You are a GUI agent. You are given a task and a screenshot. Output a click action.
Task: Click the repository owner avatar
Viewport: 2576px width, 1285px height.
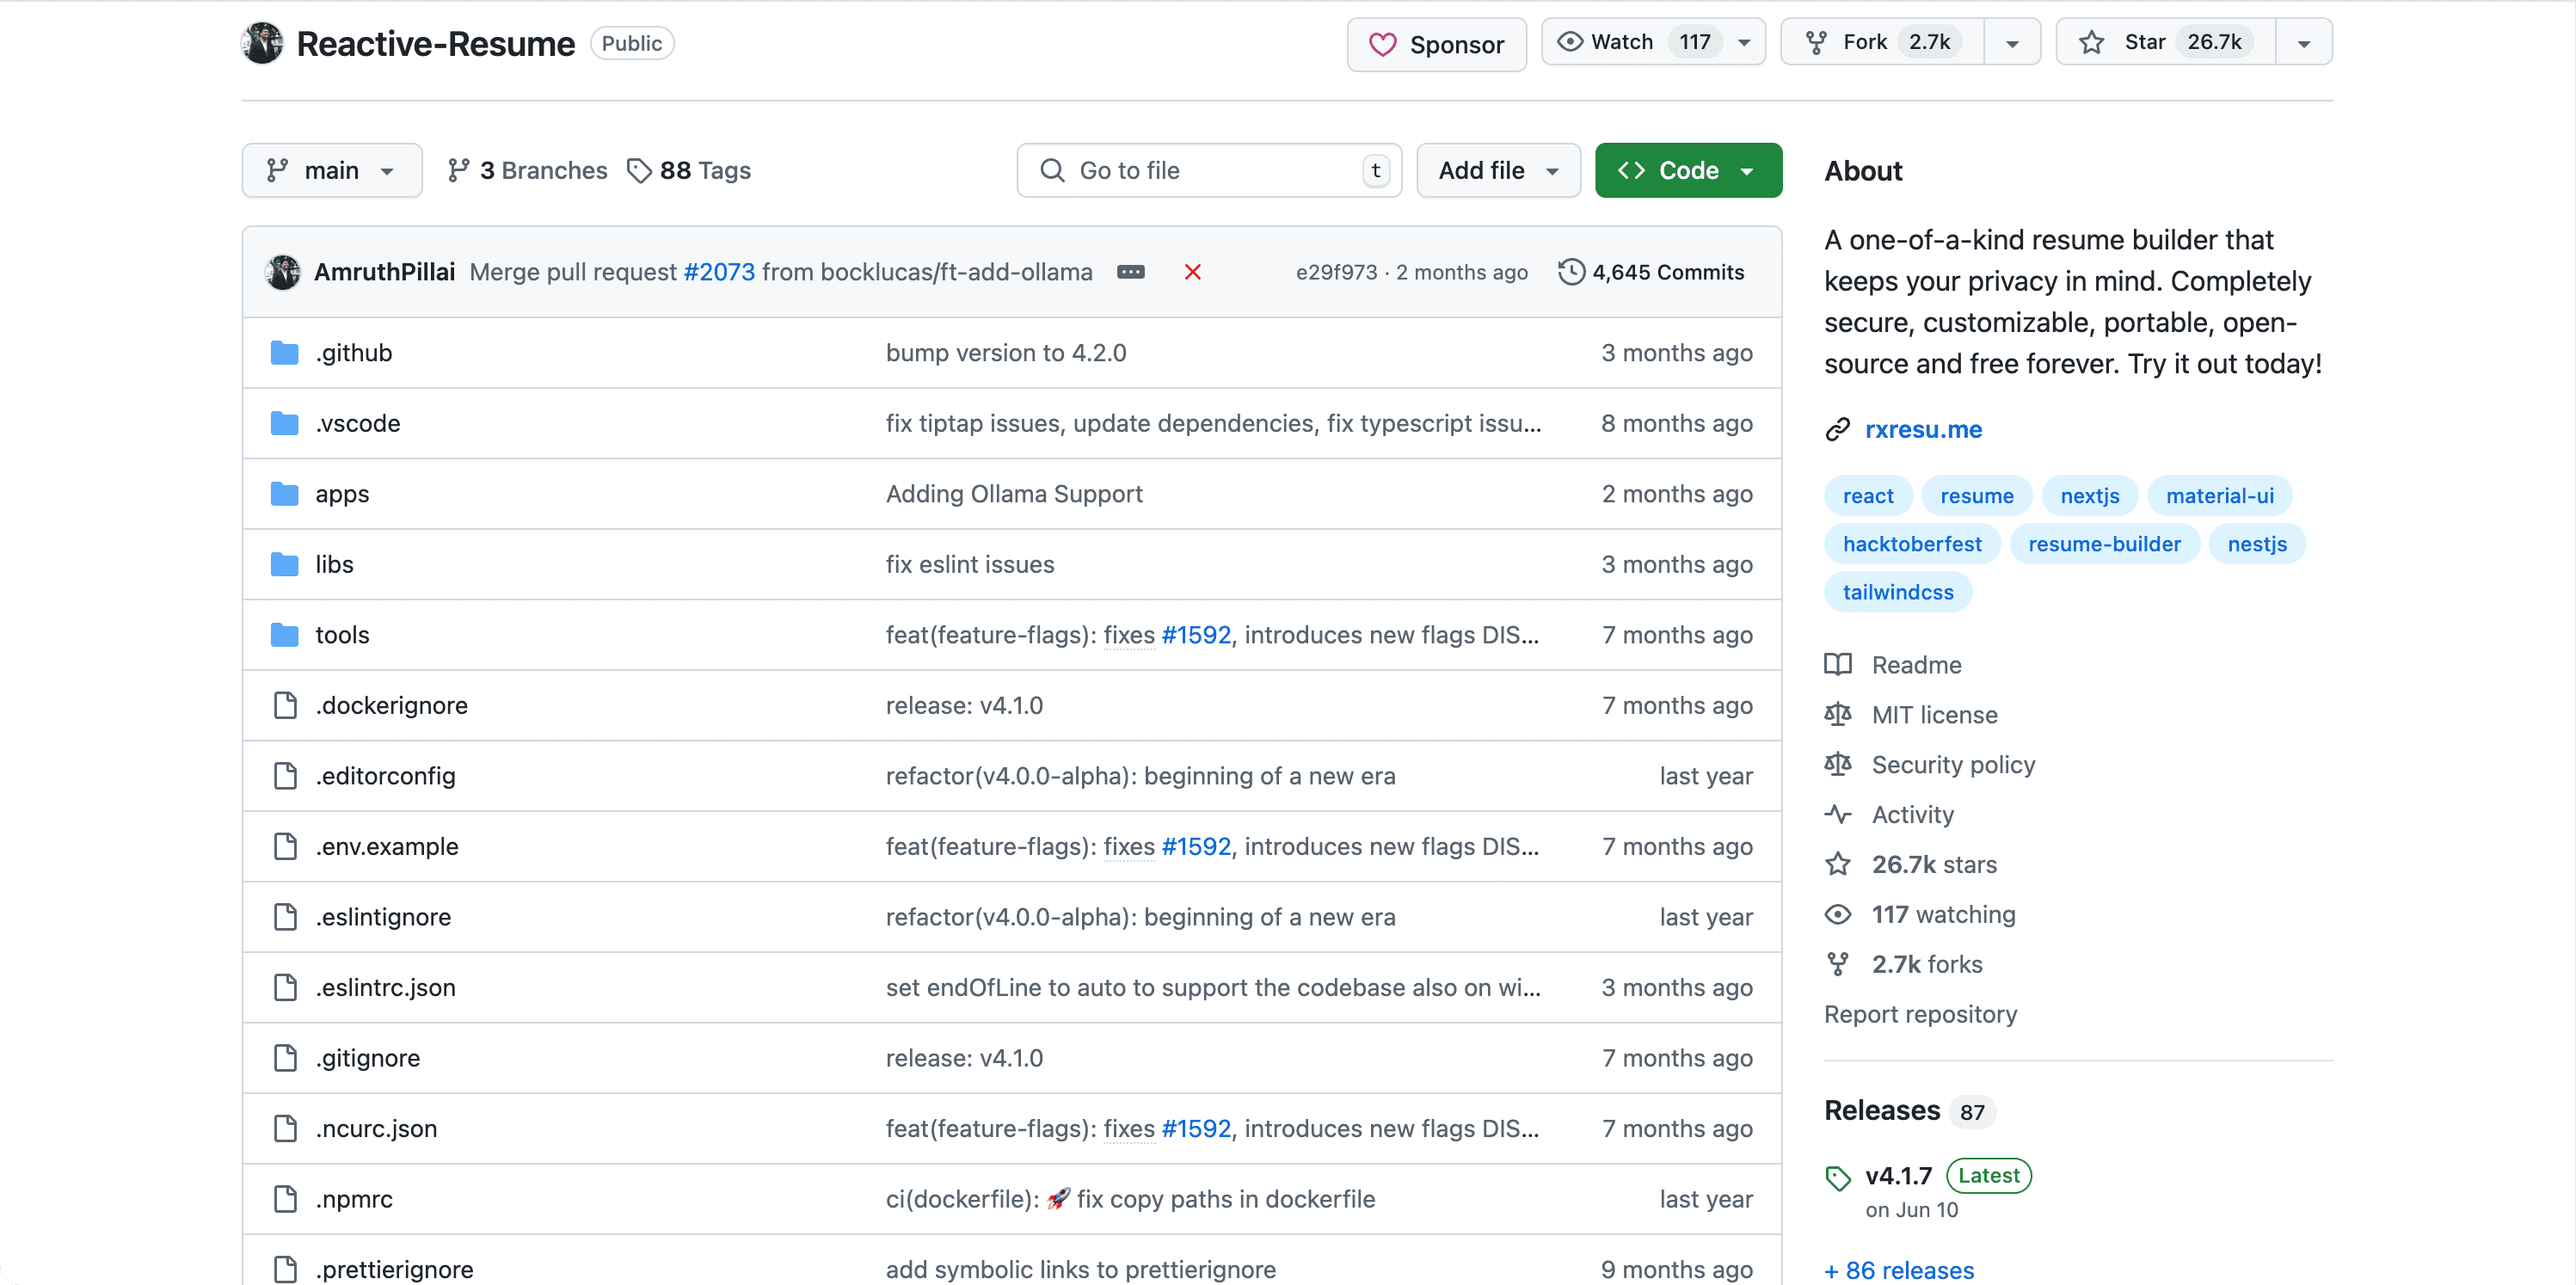(x=263, y=43)
